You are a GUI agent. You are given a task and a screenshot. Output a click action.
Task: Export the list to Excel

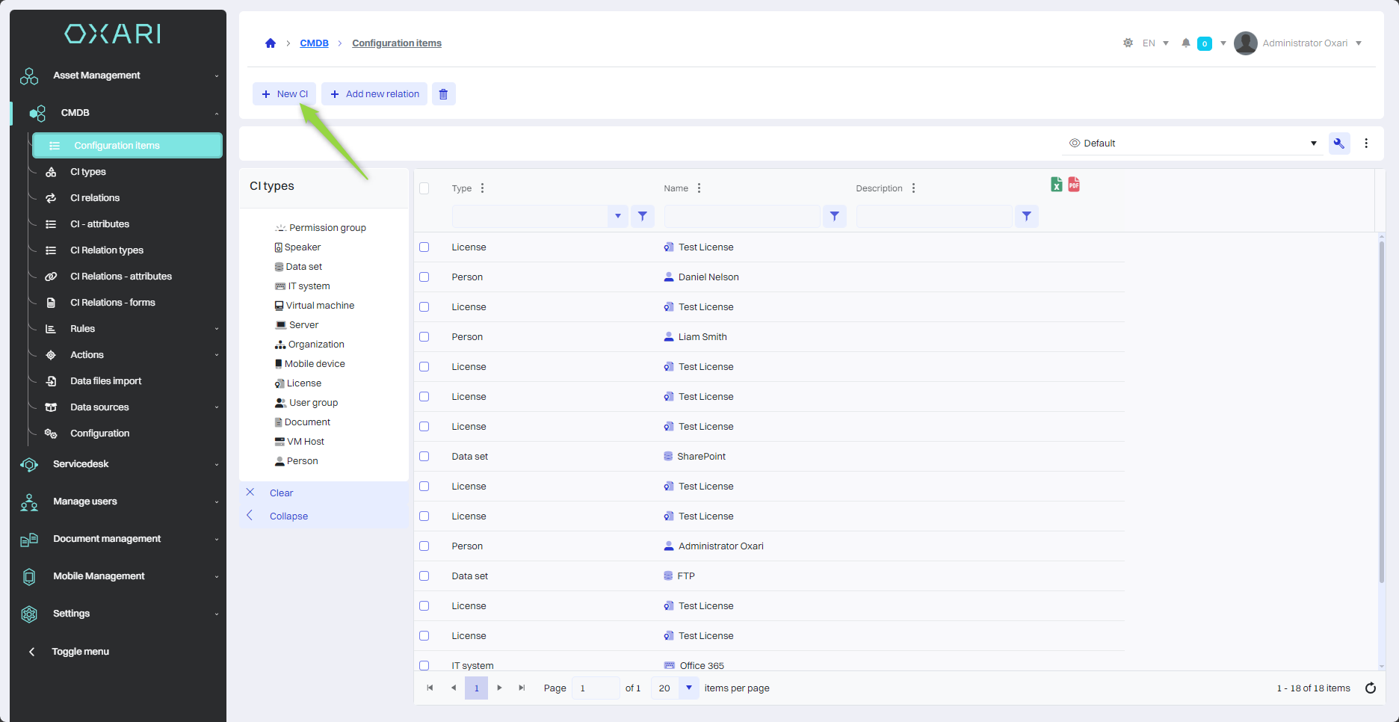(x=1056, y=185)
